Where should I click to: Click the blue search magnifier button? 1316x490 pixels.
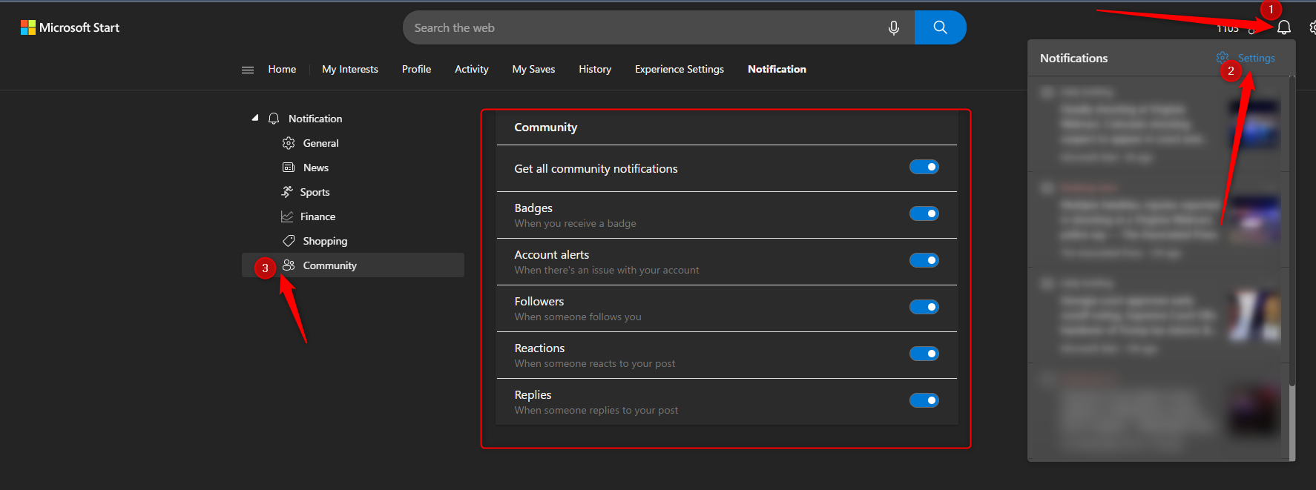click(x=940, y=27)
